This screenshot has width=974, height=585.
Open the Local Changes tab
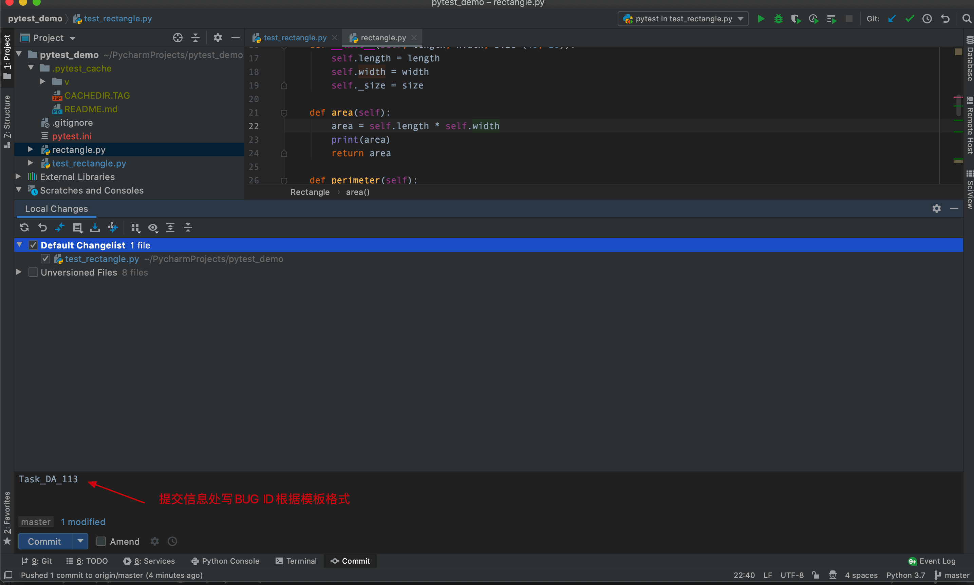pyautogui.click(x=56, y=208)
